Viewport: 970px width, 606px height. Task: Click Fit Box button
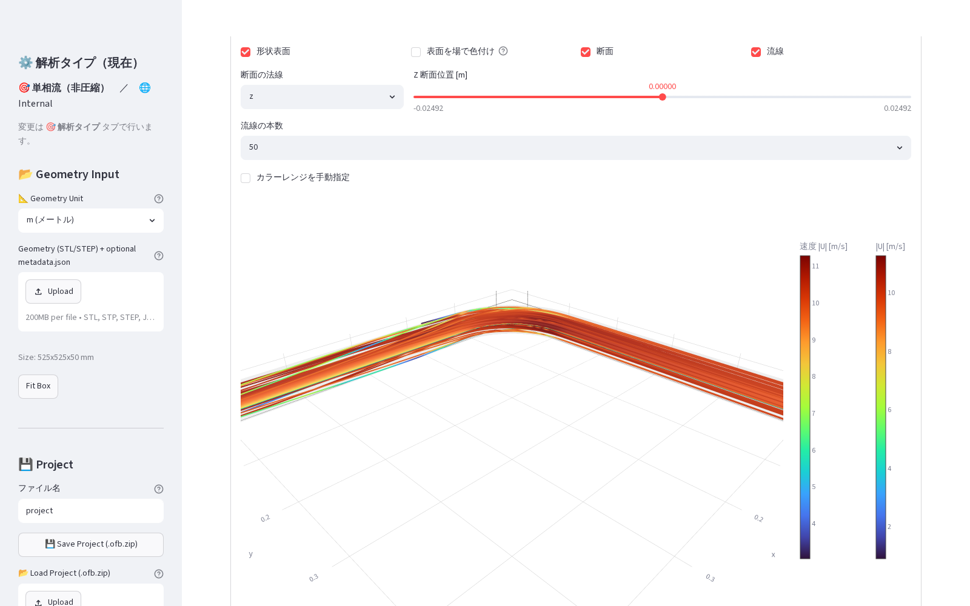[x=38, y=387]
